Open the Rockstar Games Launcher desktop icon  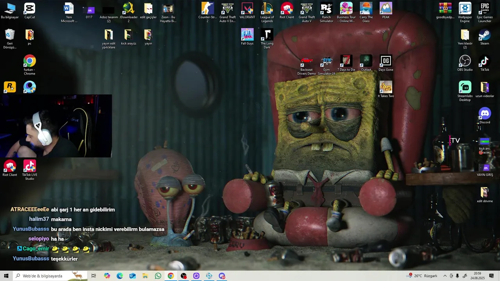click(10, 87)
